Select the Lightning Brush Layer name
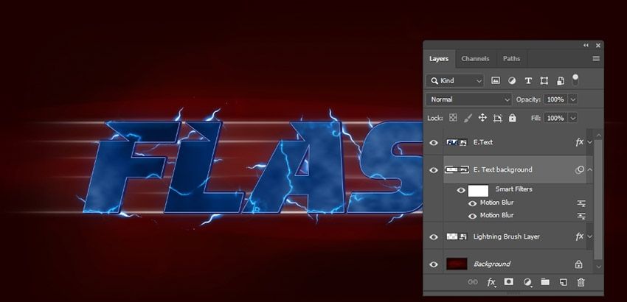 click(x=506, y=237)
